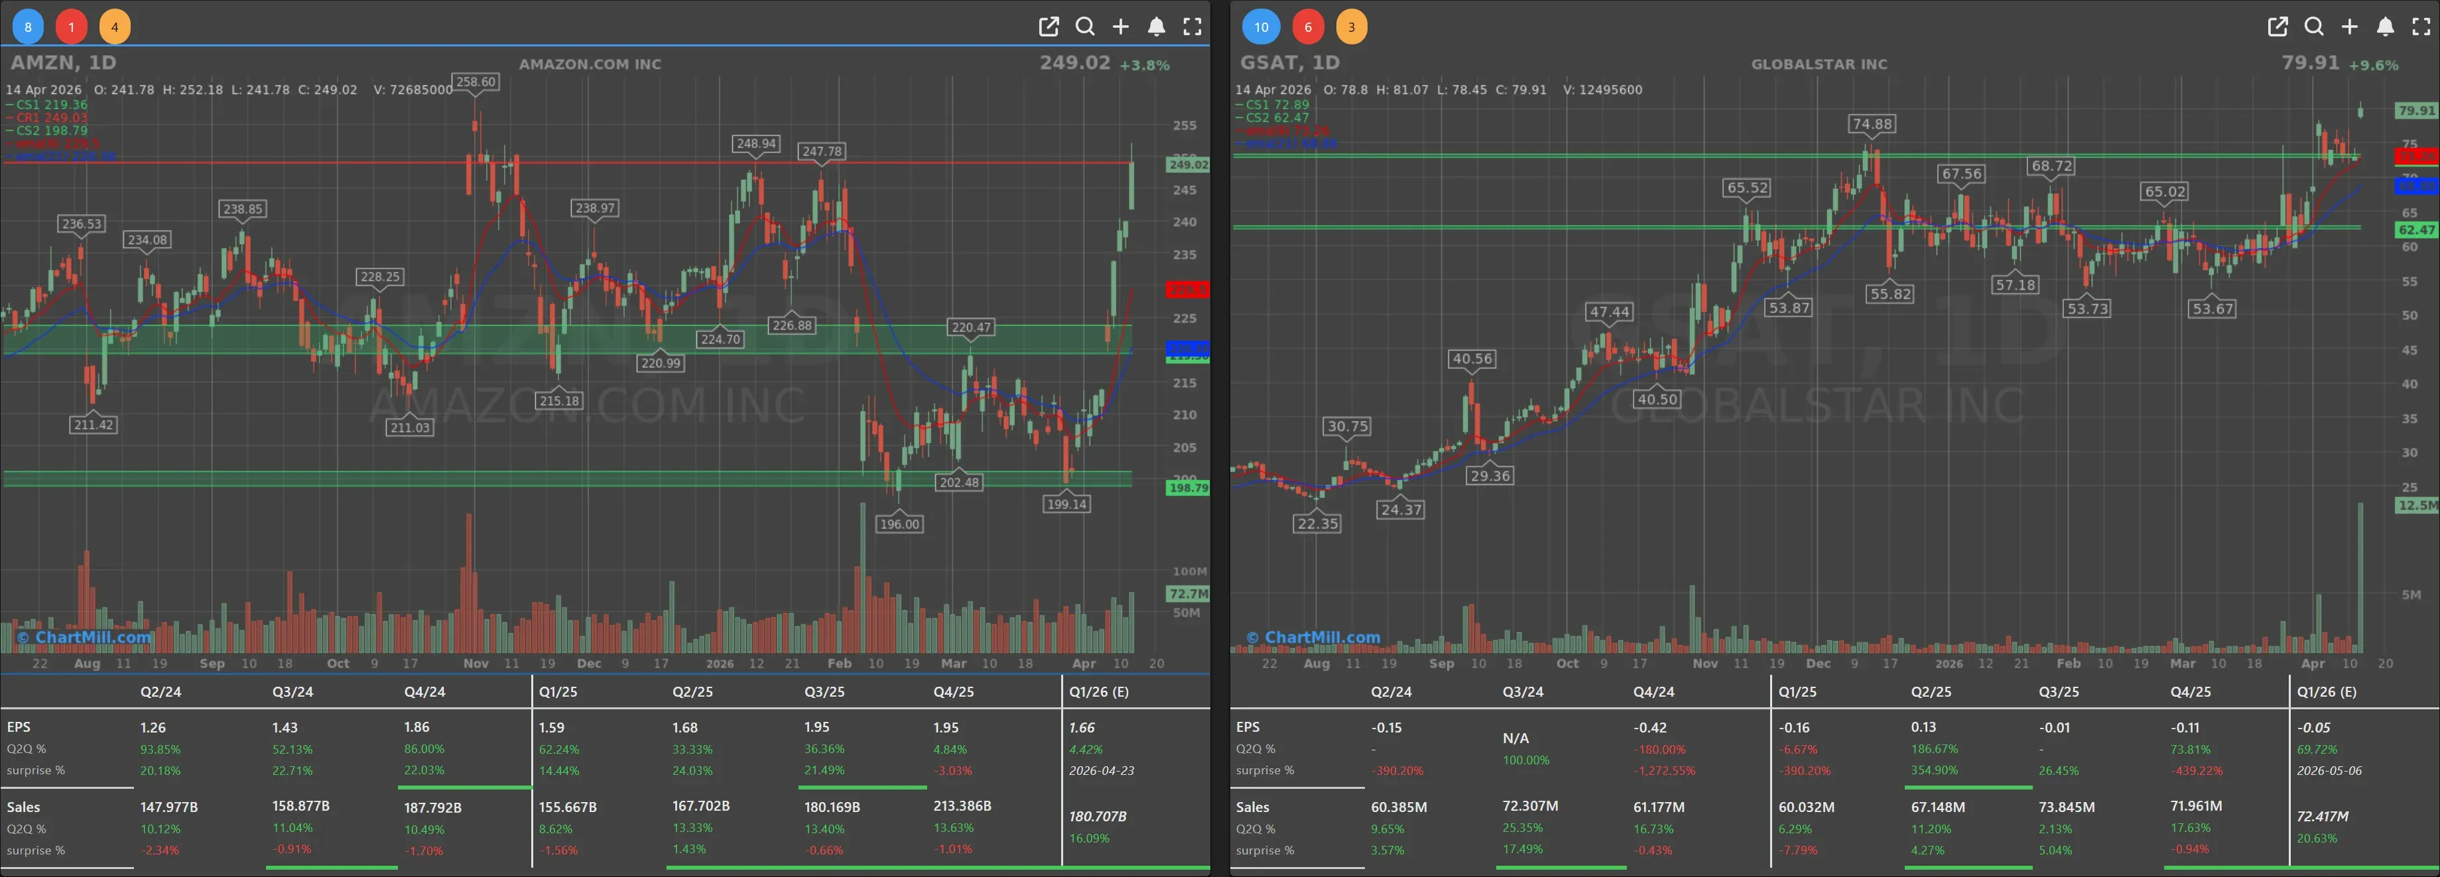Click the 40.56 pivot label on GSAT chart
This screenshot has height=877, width=2440.
click(1472, 358)
